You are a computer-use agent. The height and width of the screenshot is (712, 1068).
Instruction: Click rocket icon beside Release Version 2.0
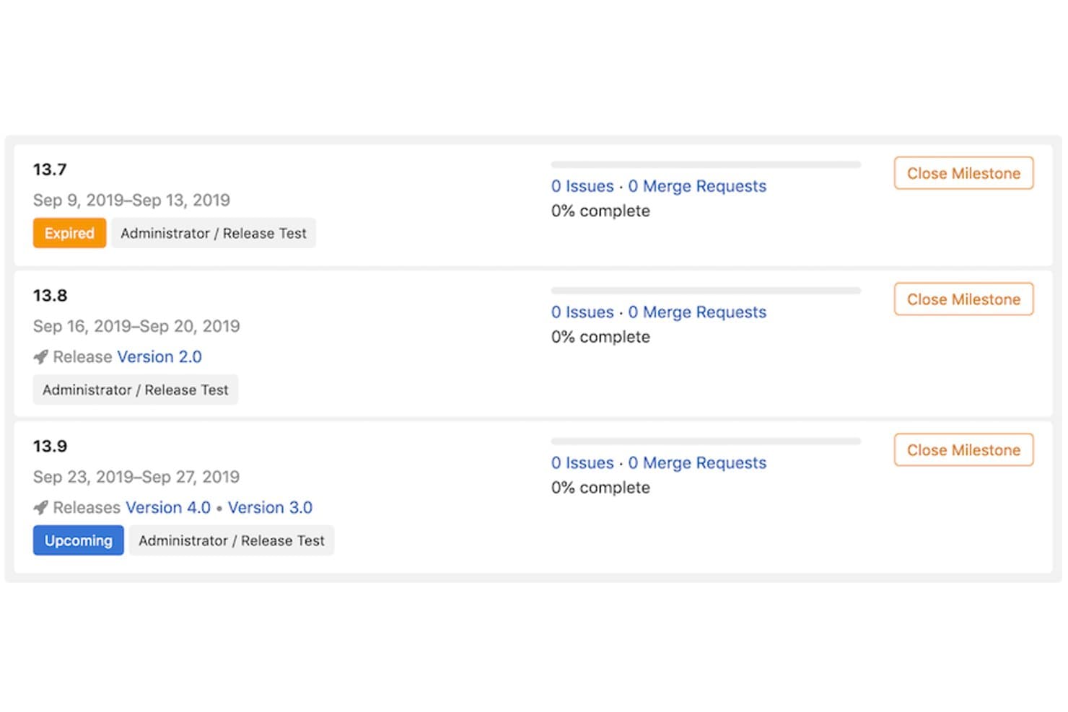pyautogui.click(x=41, y=357)
